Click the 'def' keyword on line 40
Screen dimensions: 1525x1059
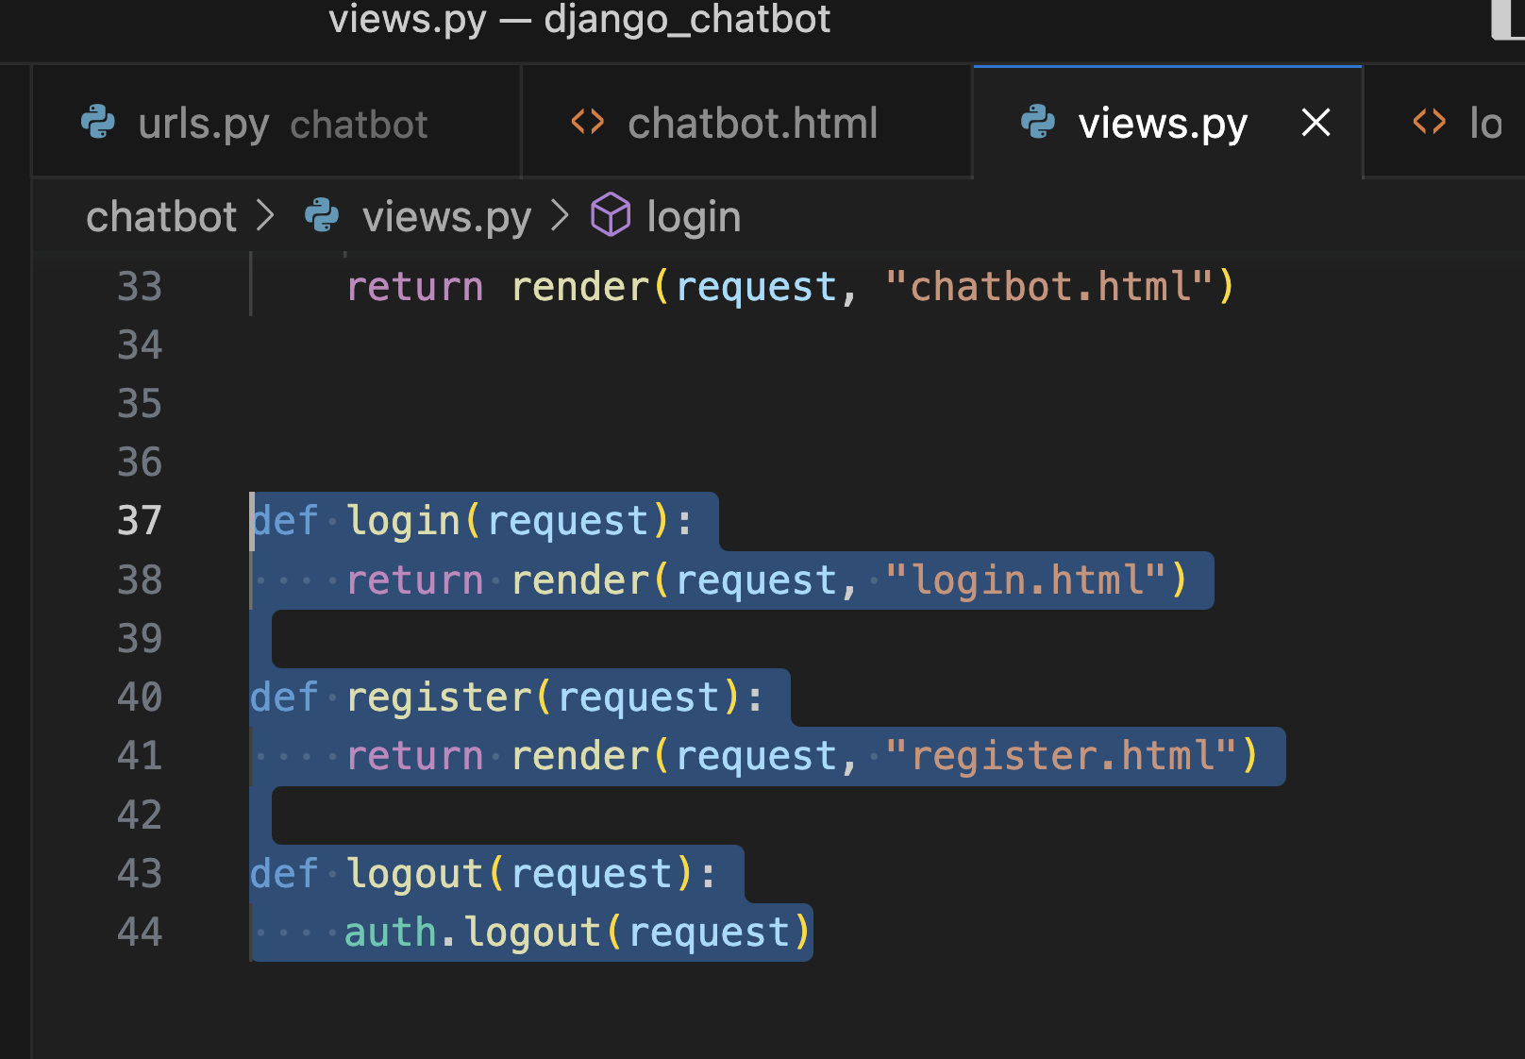pyautogui.click(x=285, y=697)
